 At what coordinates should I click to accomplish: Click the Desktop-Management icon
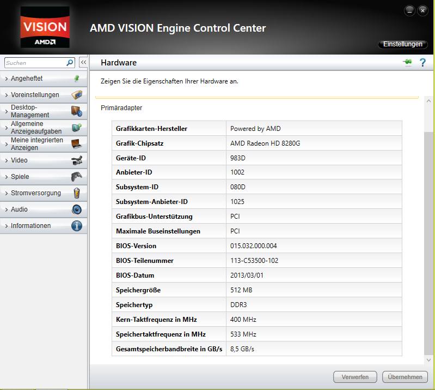click(x=77, y=111)
